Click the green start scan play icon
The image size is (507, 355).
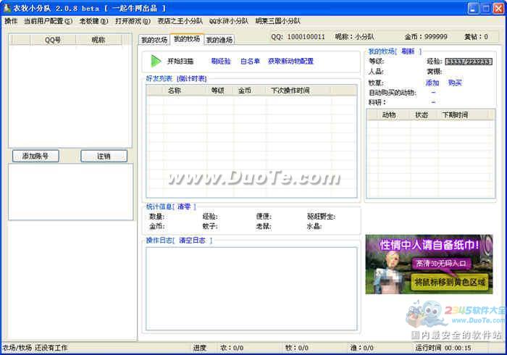pyautogui.click(x=156, y=62)
